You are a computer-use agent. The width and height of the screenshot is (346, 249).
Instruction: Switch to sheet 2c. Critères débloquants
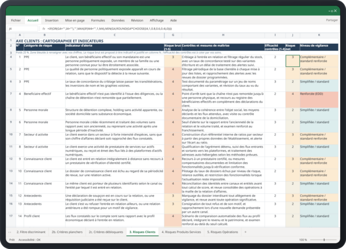click(106, 232)
